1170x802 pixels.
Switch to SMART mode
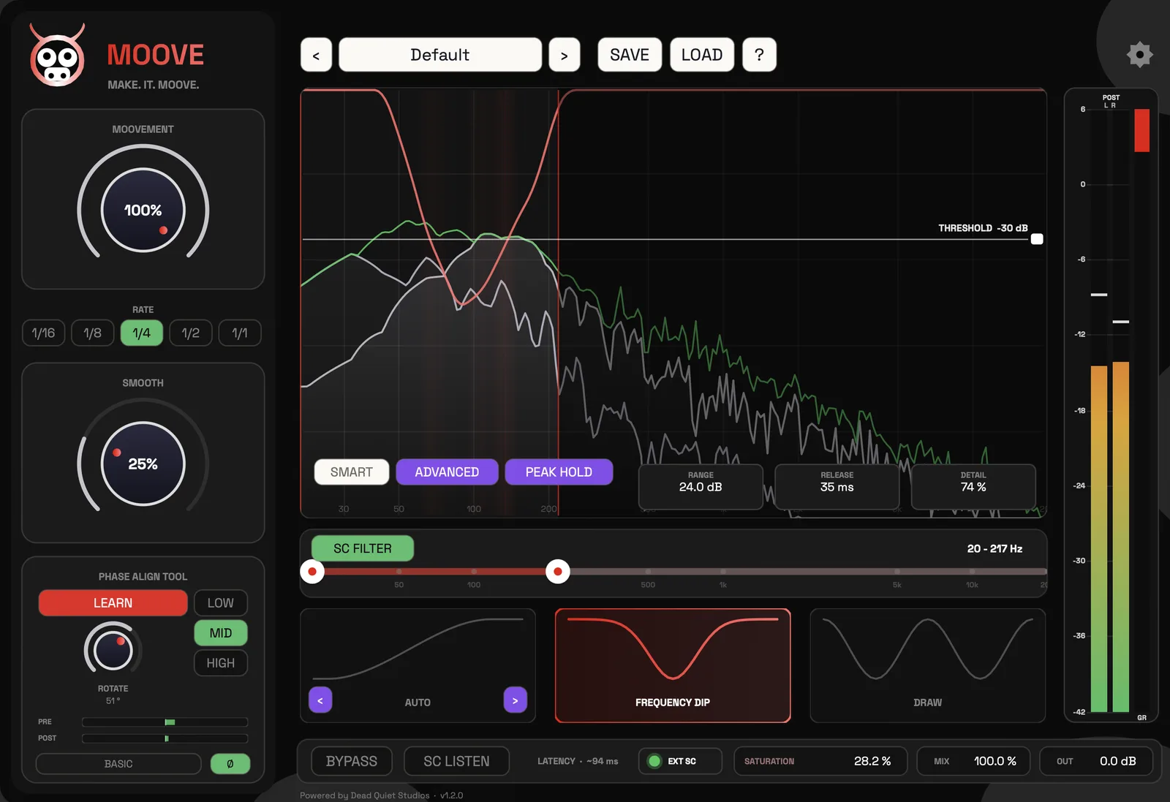pyautogui.click(x=352, y=472)
